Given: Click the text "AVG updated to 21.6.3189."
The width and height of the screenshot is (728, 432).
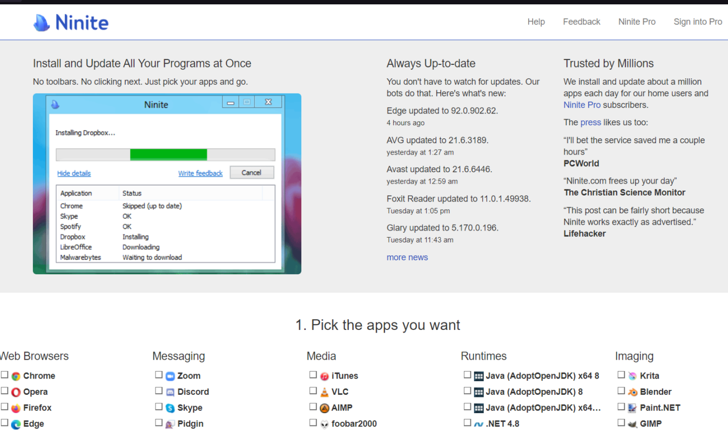Looking at the screenshot, I should [x=437, y=140].
